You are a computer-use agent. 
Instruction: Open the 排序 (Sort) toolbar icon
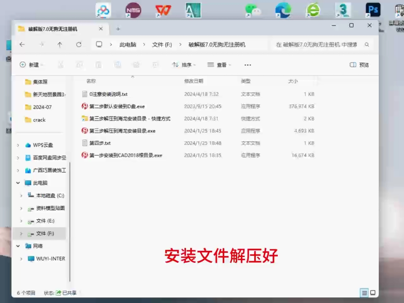[184, 64]
